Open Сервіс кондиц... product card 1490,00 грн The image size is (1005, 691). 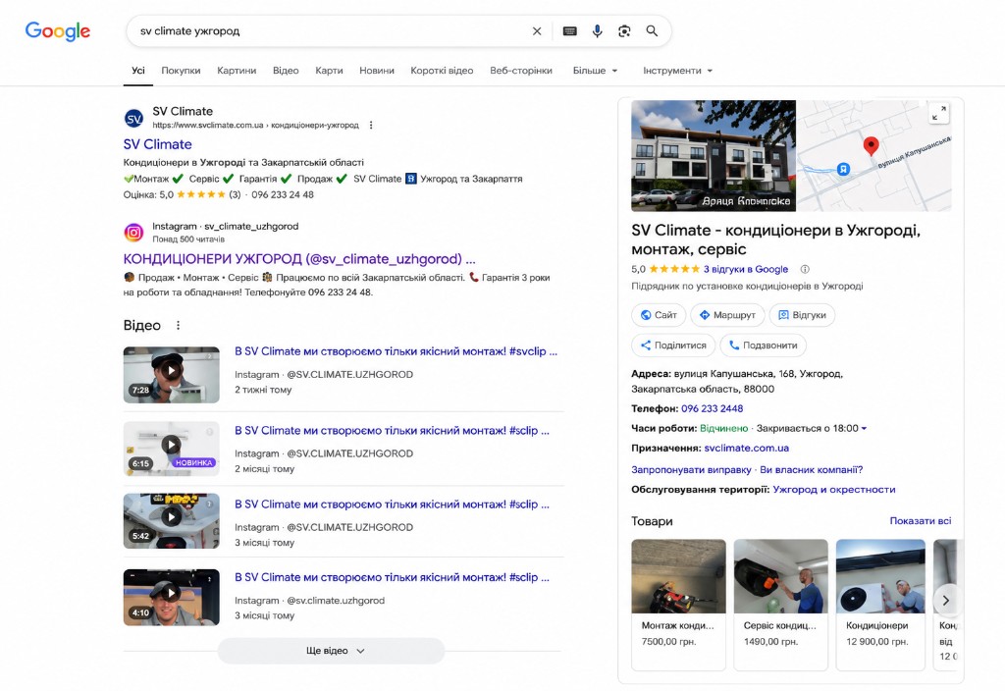[x=780, y=605]
